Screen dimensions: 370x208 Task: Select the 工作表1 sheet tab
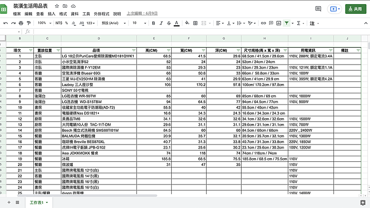tap(39, 202)
